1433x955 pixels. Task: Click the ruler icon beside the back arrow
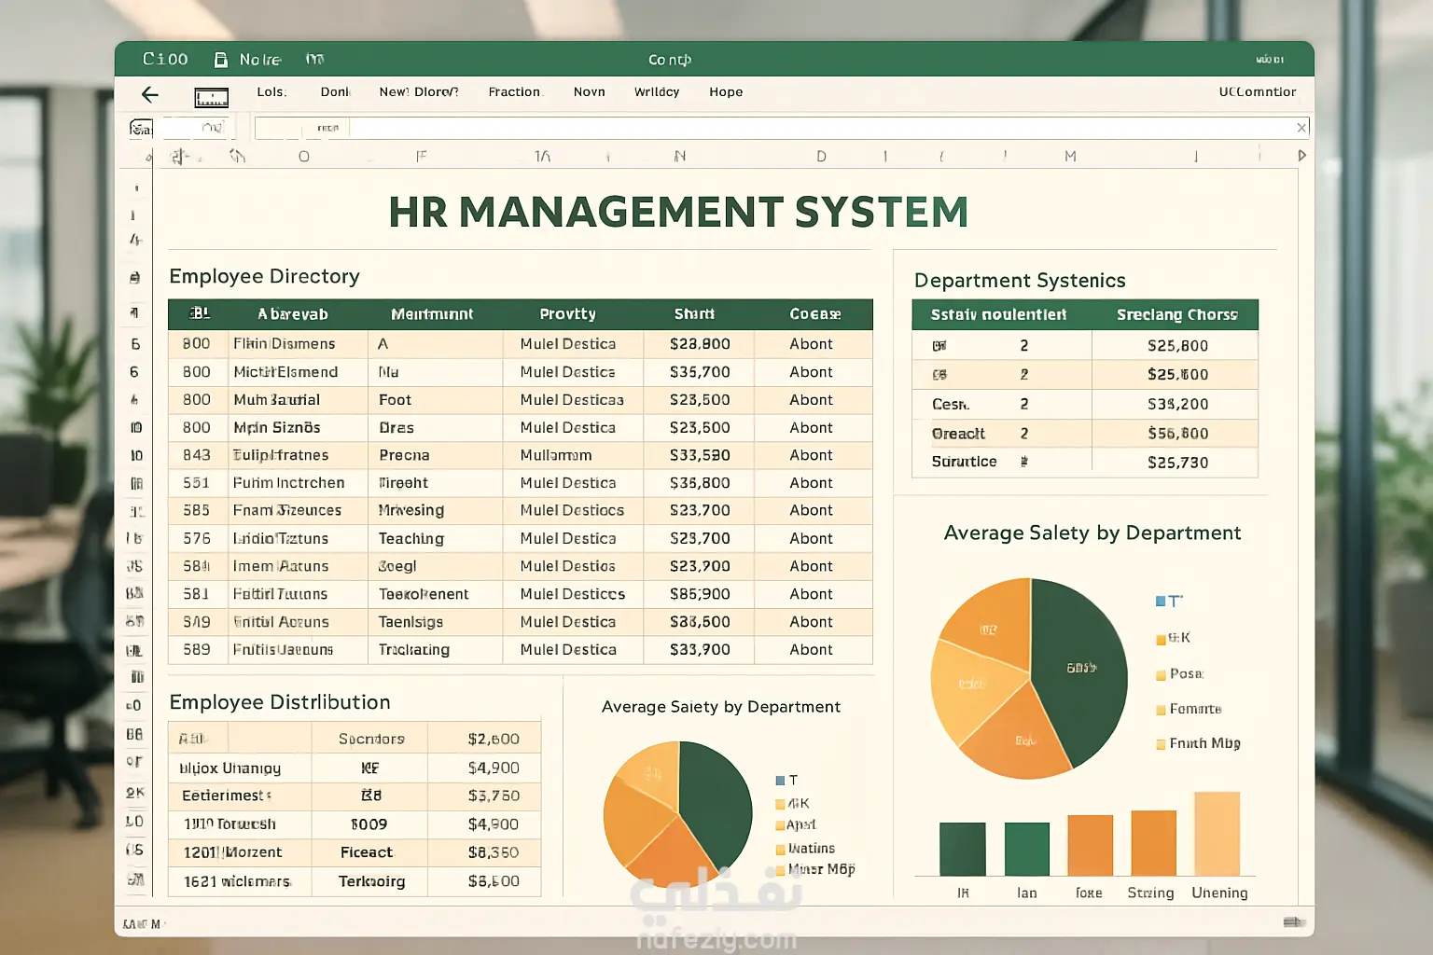pyautogui.click(x=211, y=97)
